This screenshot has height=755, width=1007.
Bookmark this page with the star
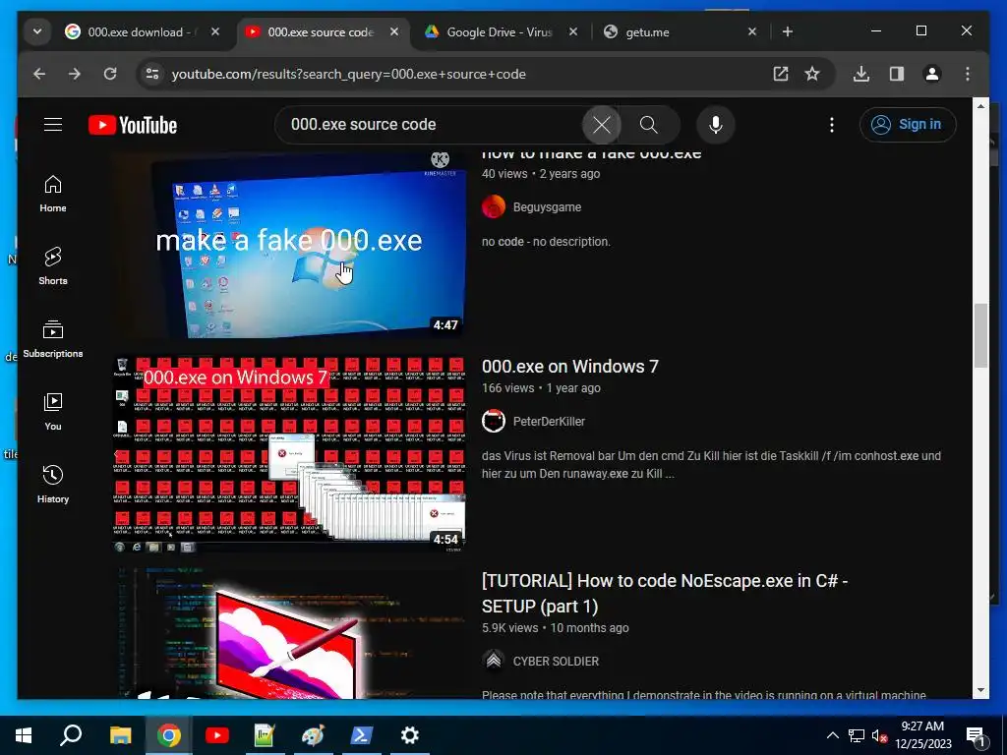coord(812,74)
